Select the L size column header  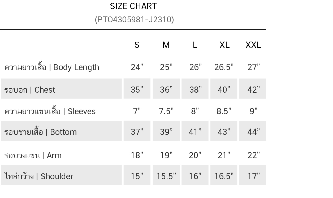(x=195, y=45)
